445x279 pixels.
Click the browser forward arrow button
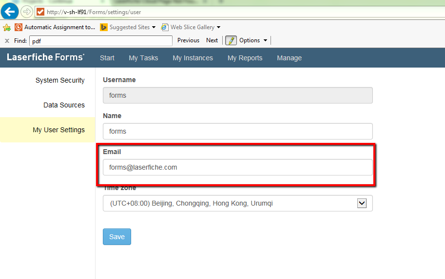coord(27,12)
